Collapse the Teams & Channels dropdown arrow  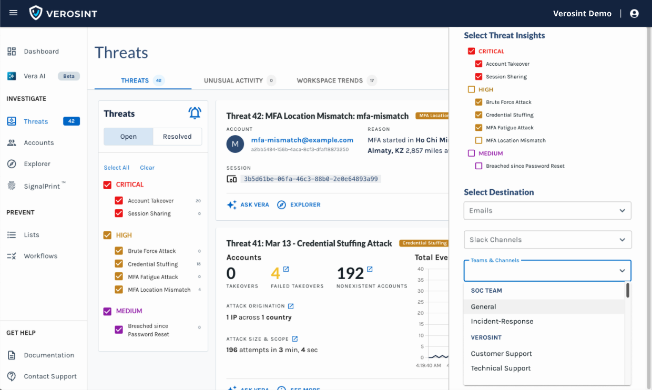tap(622, 271)
